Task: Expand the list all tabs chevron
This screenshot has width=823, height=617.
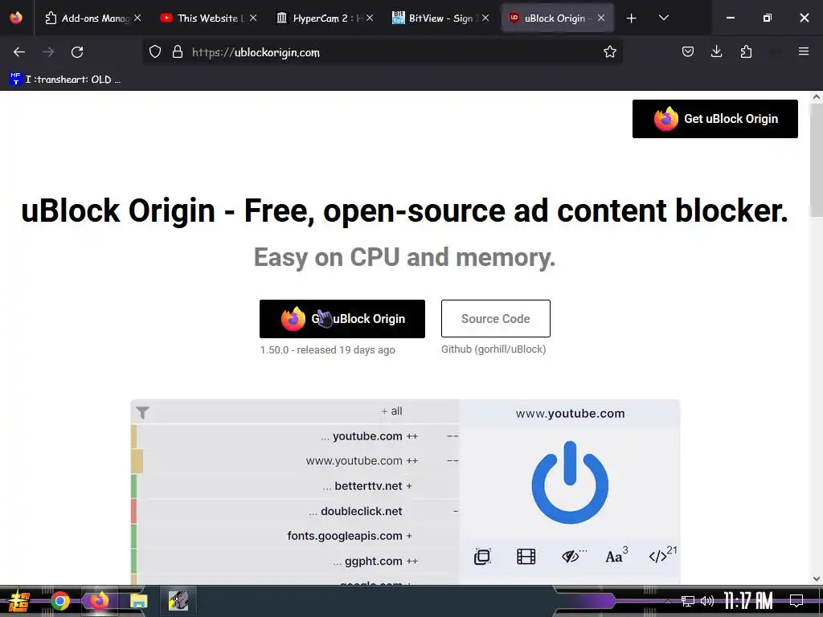Action: [x=663, y=18]
